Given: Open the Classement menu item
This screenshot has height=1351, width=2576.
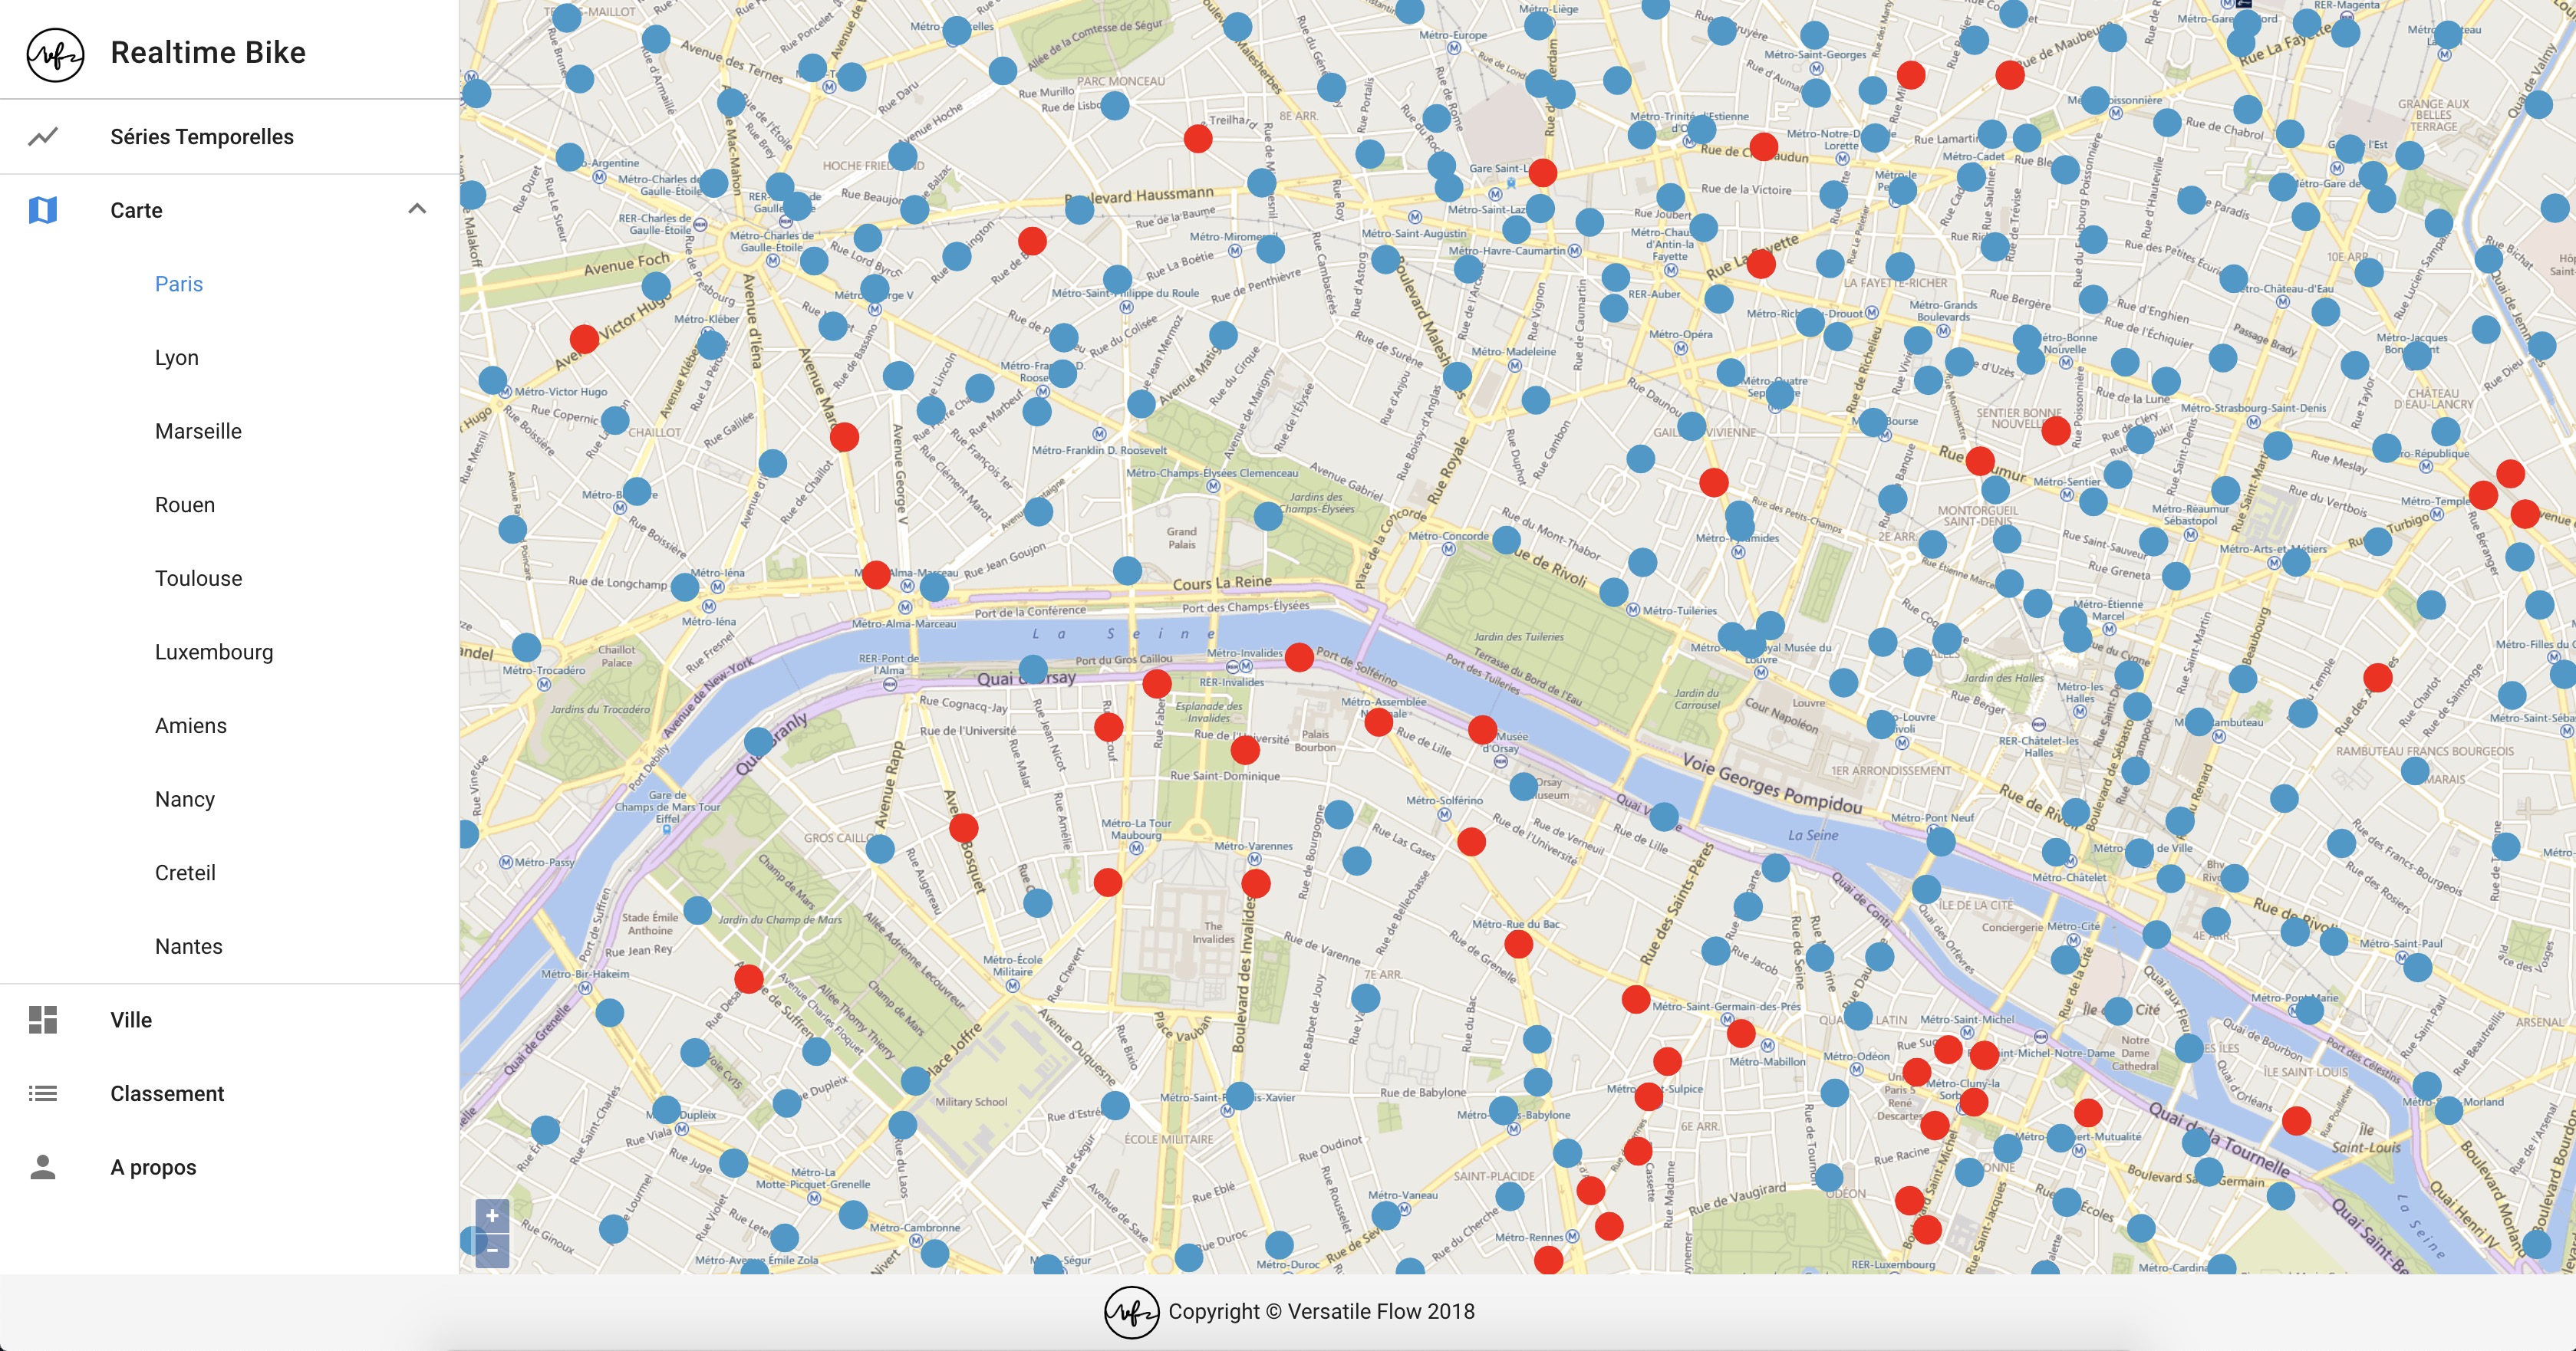Looking at the screenshot, I should click(x=167, y=1093).
